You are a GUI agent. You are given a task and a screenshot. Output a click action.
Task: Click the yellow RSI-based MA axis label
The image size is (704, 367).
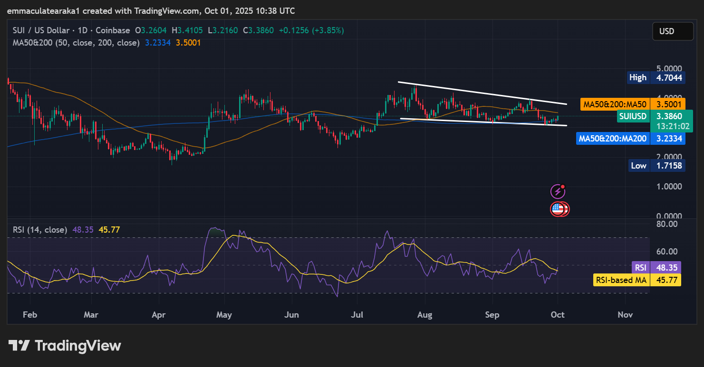(x=637, y=280)
